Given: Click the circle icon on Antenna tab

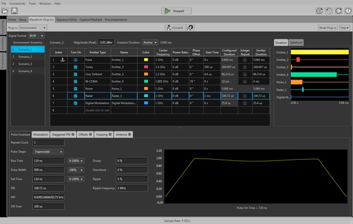Looking at the screenshot, I should [x=129, y=134].
